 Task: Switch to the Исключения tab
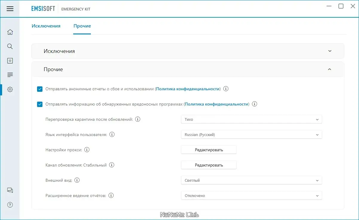click(x=46, y=26)
